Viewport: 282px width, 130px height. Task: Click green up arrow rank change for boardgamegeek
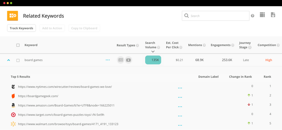pos(249,95)
